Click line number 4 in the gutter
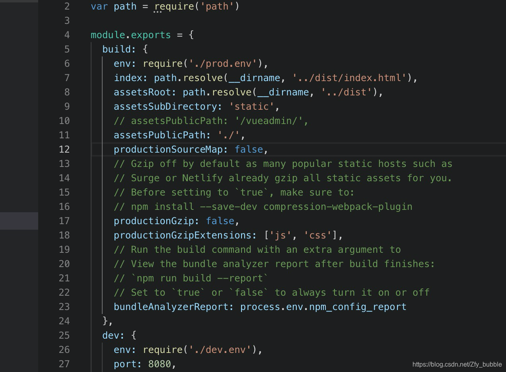This screenshot has height=372, width=506. coord(67,35)
